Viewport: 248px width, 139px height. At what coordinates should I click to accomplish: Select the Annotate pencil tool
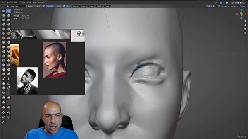[3, 122]
